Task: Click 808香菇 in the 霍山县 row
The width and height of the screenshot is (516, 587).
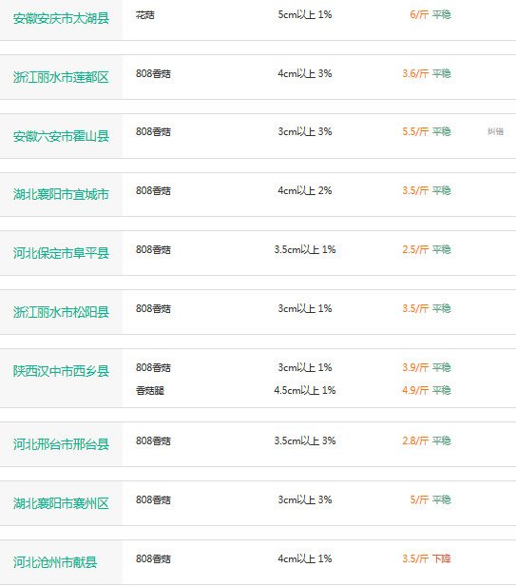Action: (x=153, y=132)
